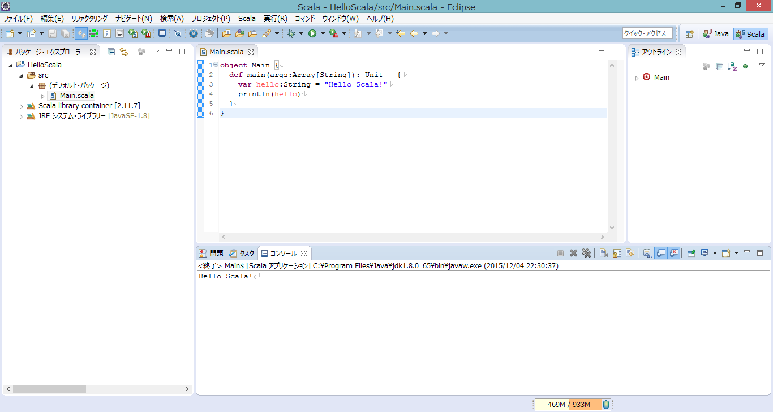The height and width of the screenshot is (412, 773).
Task: Collapse all nodes in Package Explorer
Action: point(111,51)
